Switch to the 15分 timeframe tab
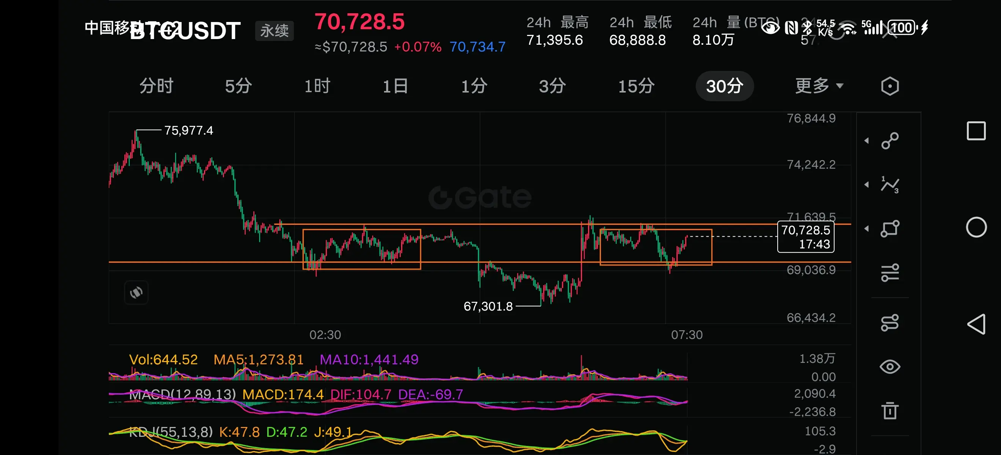This screenshot has width=1001, height=455. point(636,86)
